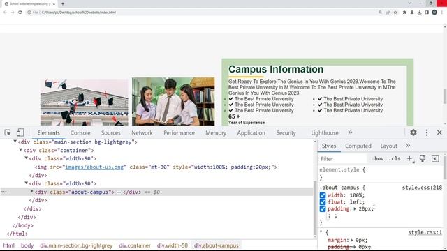Switch to the Sources tab
The image size is (447, 251).
click(110, 133)
